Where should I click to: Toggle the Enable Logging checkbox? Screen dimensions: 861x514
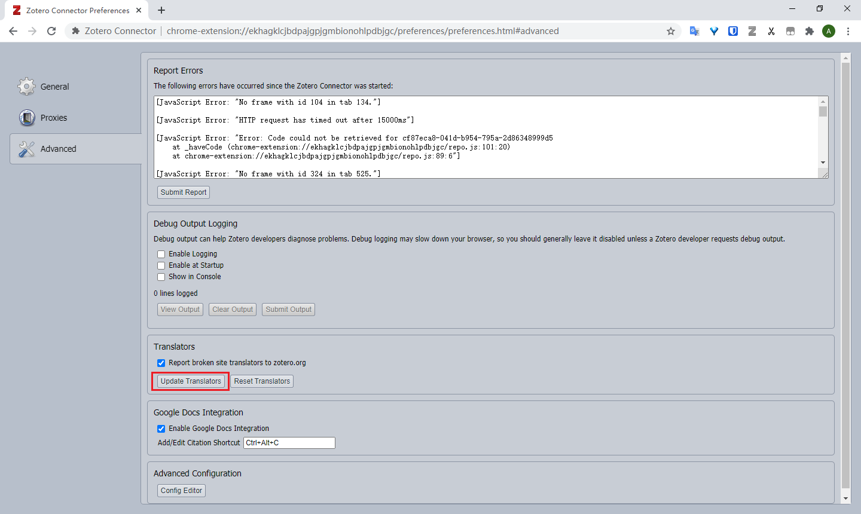click(x=161, y=254)
